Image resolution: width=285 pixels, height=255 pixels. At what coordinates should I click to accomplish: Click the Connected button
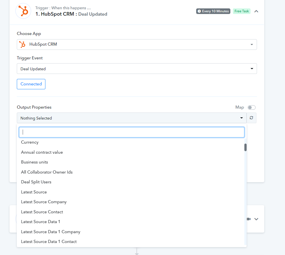[31, 84]
